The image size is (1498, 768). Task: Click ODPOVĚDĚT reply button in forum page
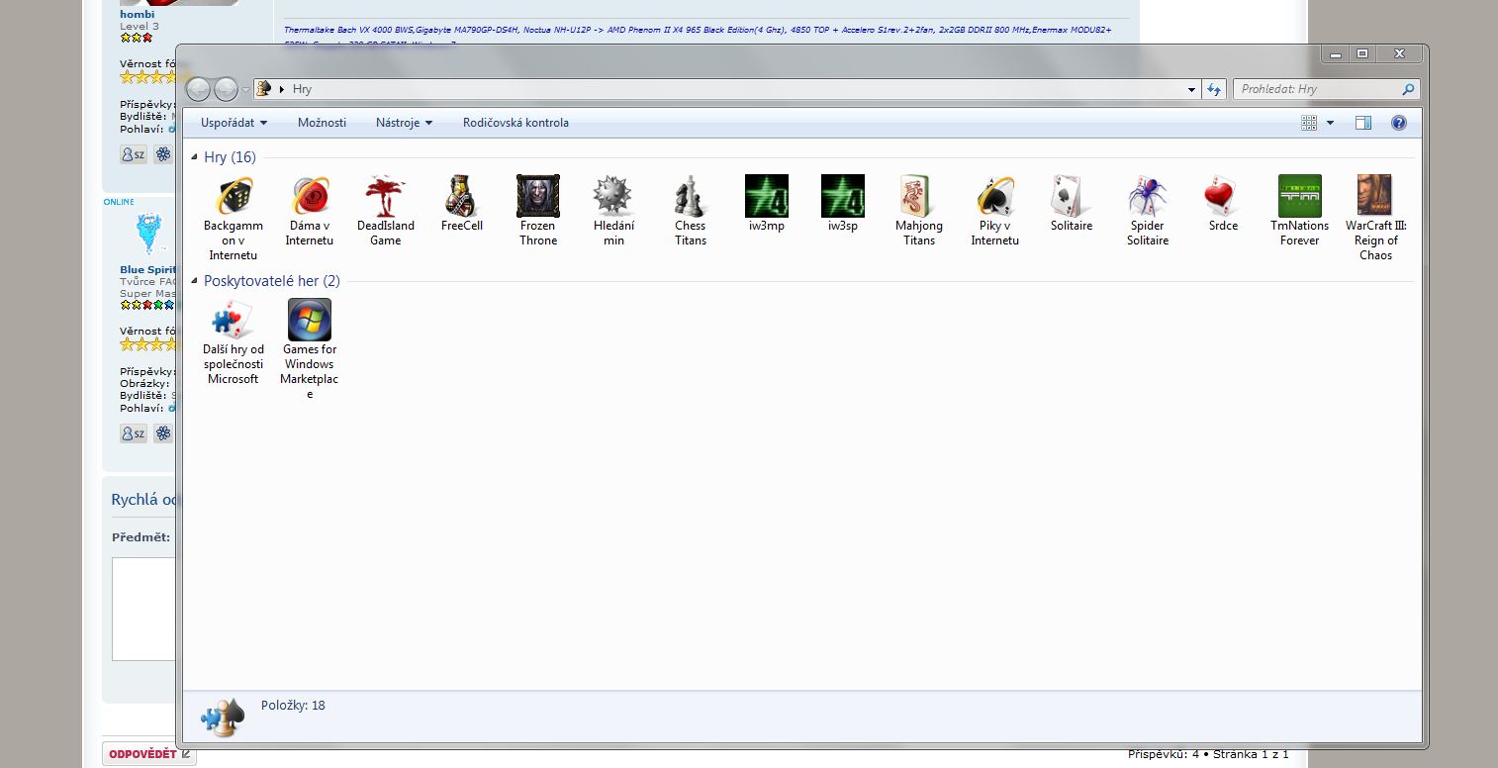coord(149,754)
